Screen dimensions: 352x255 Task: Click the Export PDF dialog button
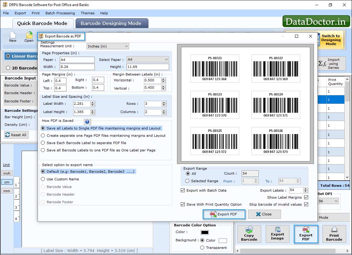pyautogui.click(x=224, y=214)
